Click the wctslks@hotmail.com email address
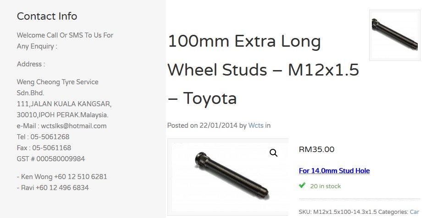This screenshot has height=218, width=426. 74,126
